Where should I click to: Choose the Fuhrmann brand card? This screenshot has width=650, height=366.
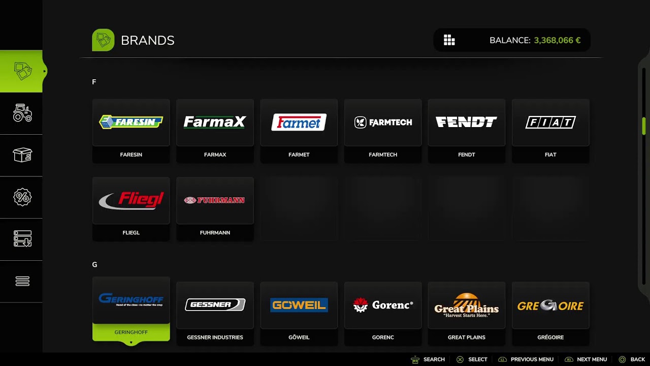pos(215,209)
